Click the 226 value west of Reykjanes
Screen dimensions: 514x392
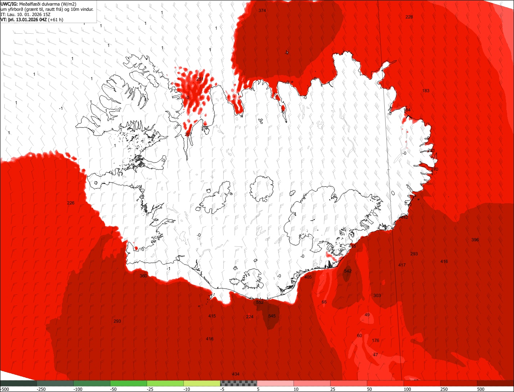(x=71, y=203)
